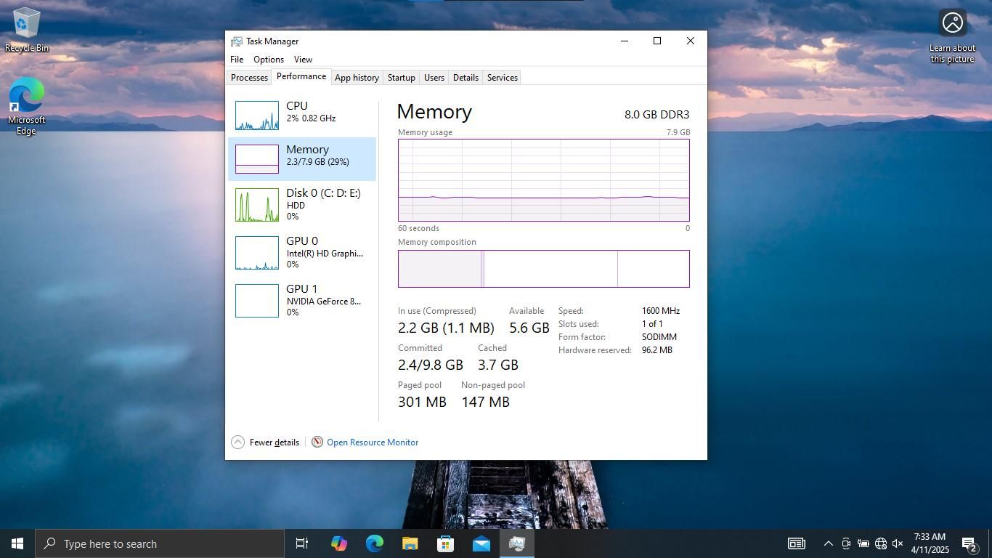
Task: Open News and interests taskbar icon
Action: pyautogui.click(x=797, y=543)
